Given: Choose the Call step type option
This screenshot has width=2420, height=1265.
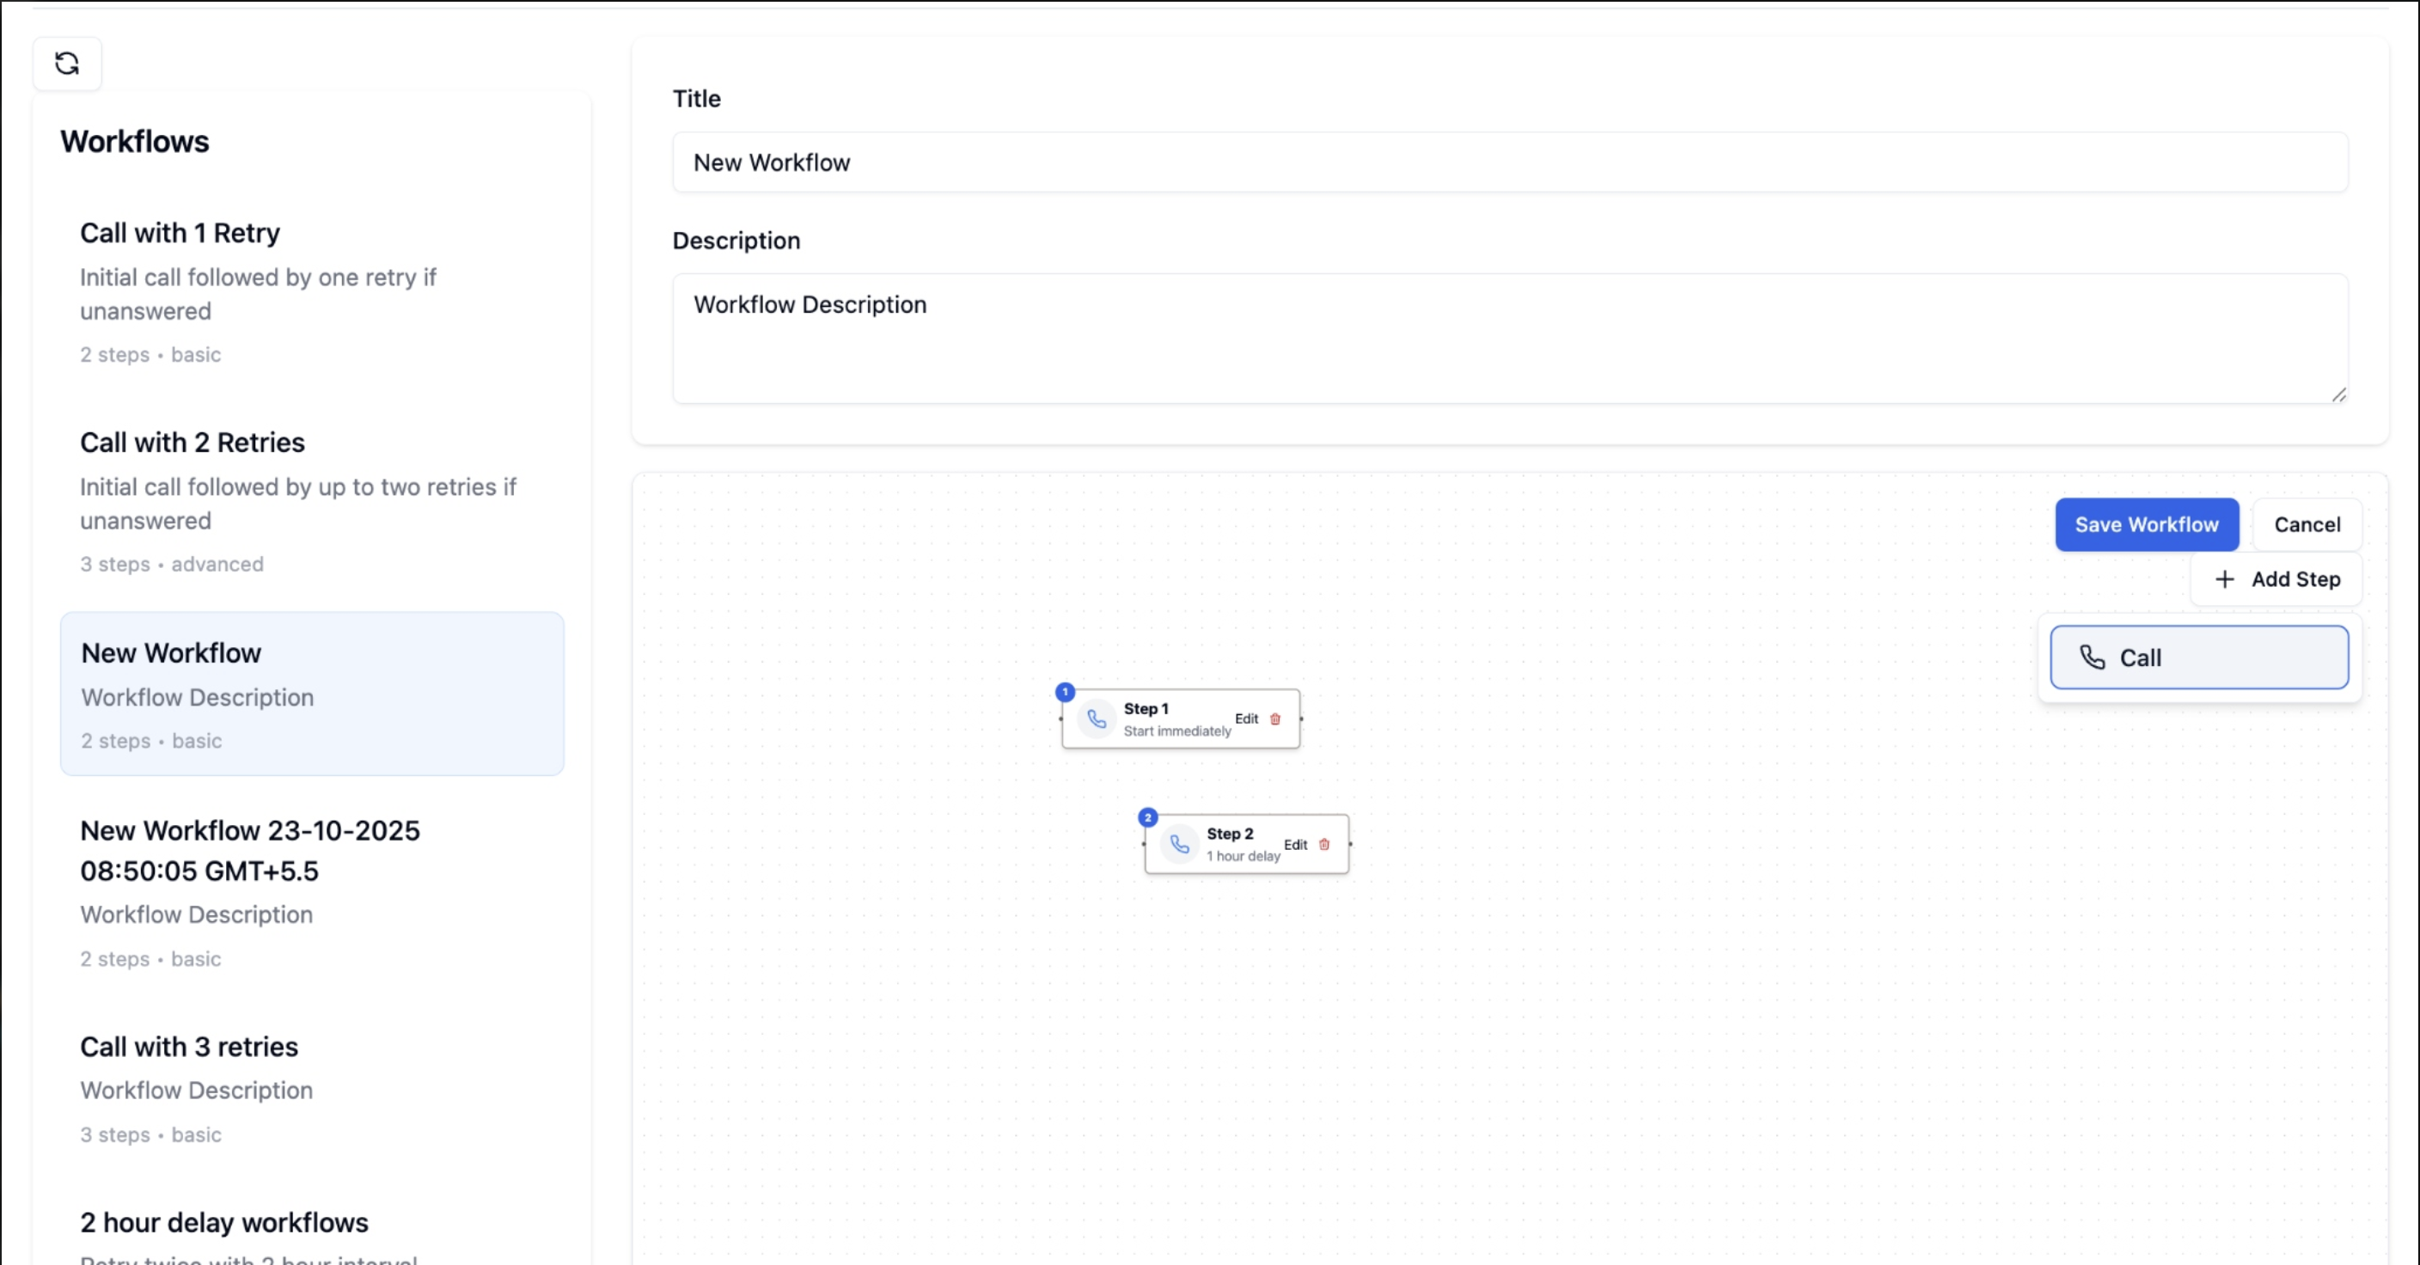Looking at the screenshot, I should coord(2198,657).
